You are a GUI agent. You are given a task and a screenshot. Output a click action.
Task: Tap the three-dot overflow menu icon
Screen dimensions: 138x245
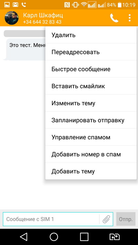(130, 18)
